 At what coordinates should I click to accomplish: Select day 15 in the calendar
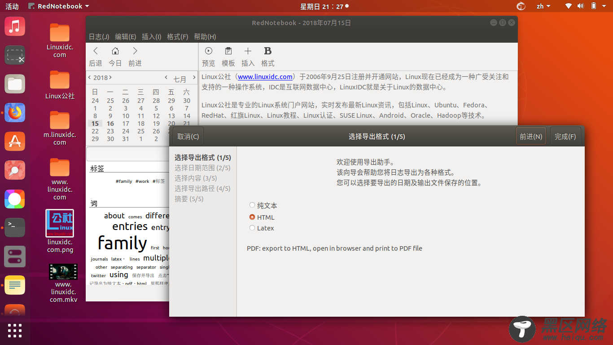pyautogui.click(x=95, y=124)
